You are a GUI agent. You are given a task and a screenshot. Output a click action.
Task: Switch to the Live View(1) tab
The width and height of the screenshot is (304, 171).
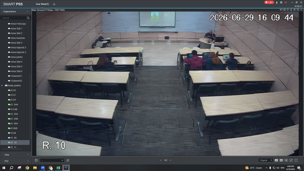pyautogui.click(x=42, y=4)
